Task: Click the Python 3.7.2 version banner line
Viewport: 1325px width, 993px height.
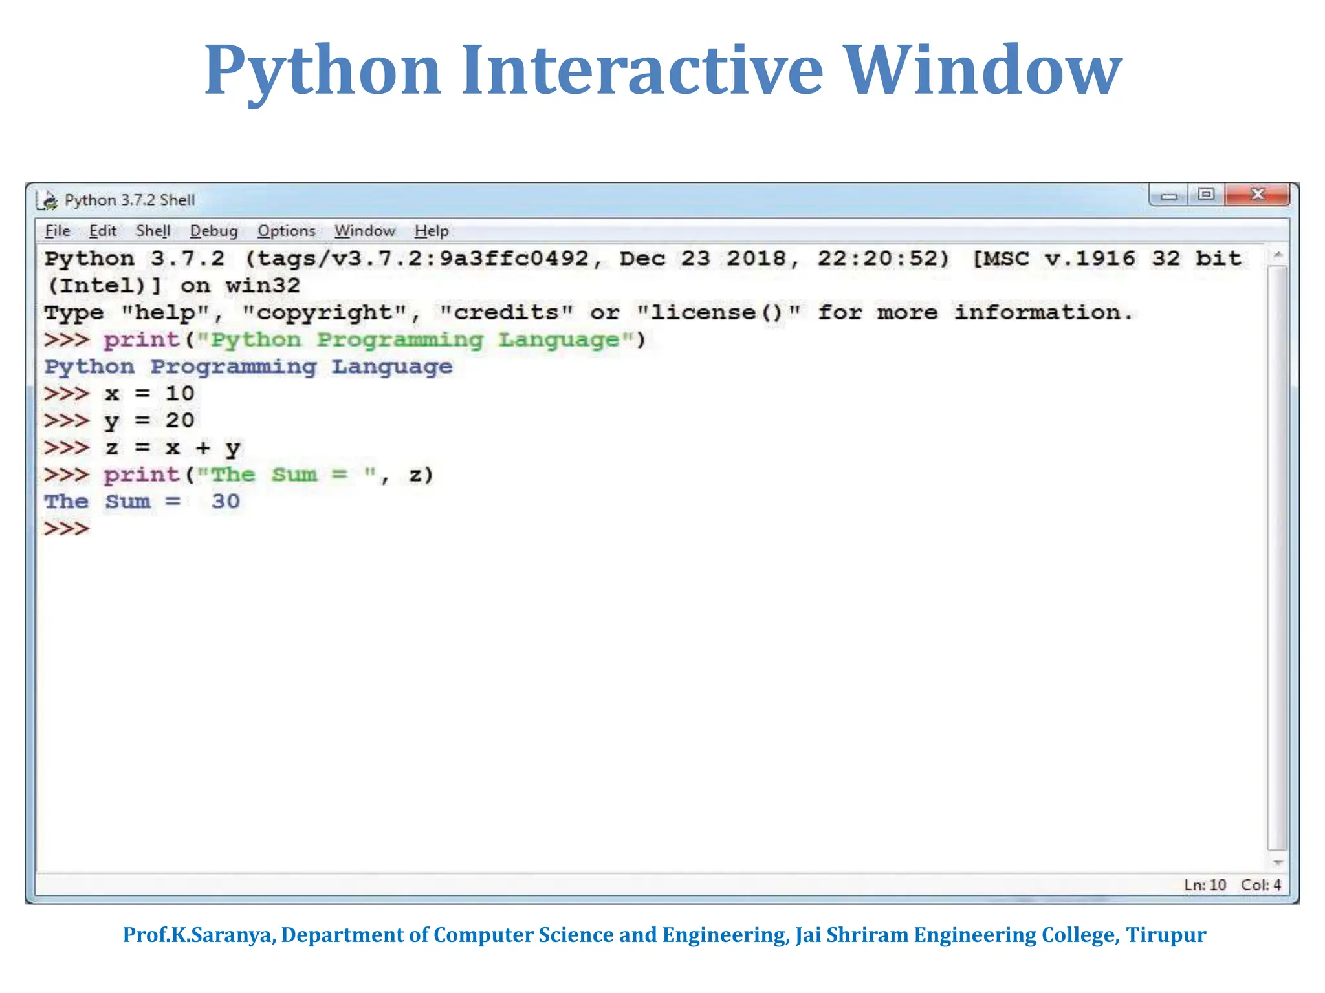Action: [x=643, y=259]
